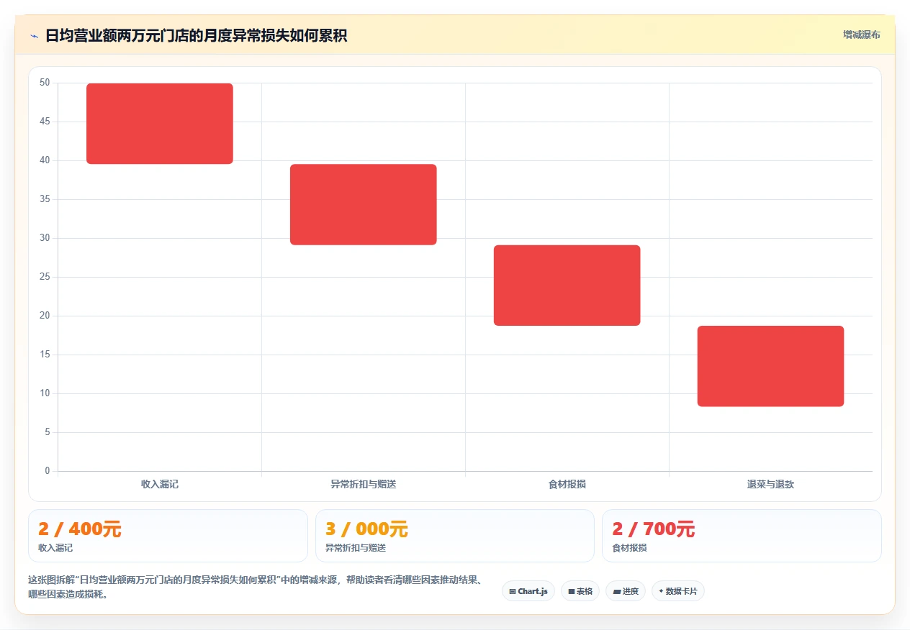Click the Chart.js tag
Image resolution: width=910 pixels, height=630 pixels.
pos(528,591)
